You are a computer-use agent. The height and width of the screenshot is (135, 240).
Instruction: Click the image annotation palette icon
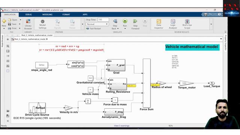8,61
